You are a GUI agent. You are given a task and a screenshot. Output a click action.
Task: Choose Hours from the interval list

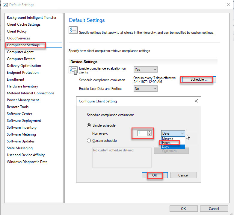tap(167, 143)
